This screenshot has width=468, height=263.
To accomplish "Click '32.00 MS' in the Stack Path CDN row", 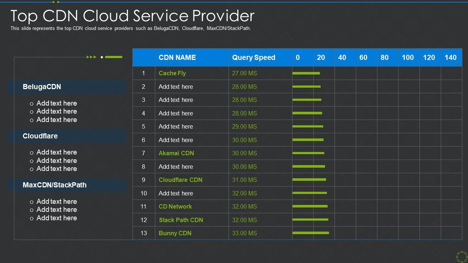I will coord(245,220).
